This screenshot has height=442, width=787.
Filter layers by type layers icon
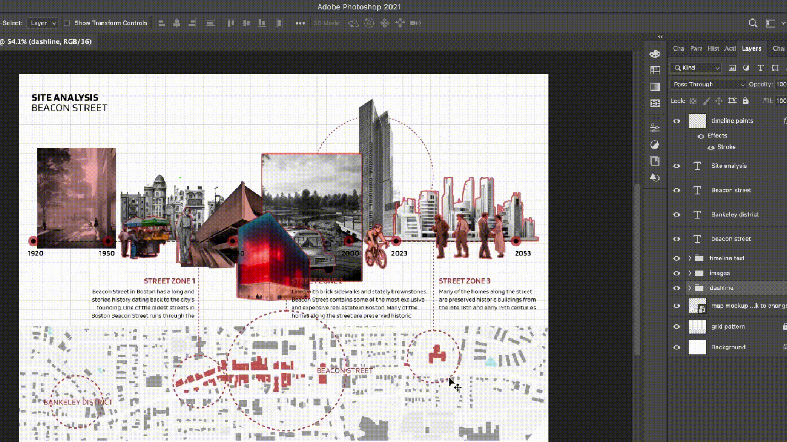click(760, 68)
